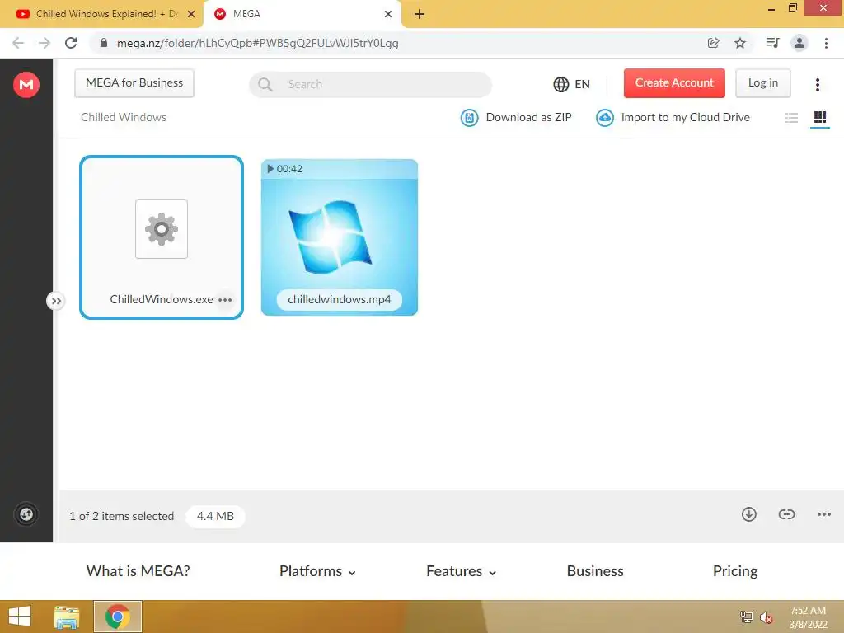Image resolution: width=844 pixels, height=633 pixels.
Task: Open a new browser tab
Action: point(420,15)
